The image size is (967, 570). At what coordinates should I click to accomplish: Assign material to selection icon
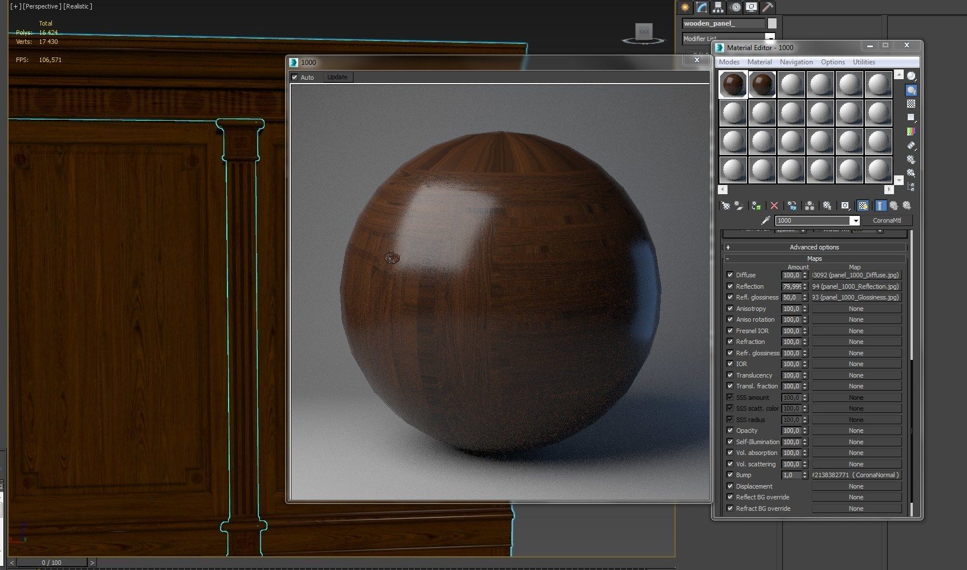756,206
